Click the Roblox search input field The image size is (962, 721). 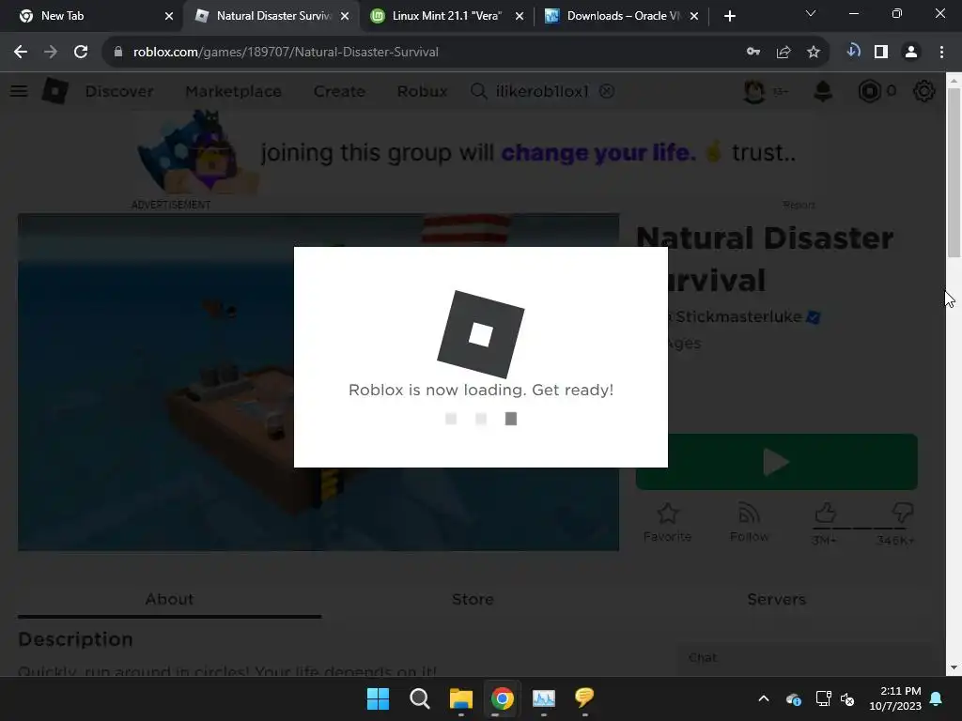tap(540, 91)
